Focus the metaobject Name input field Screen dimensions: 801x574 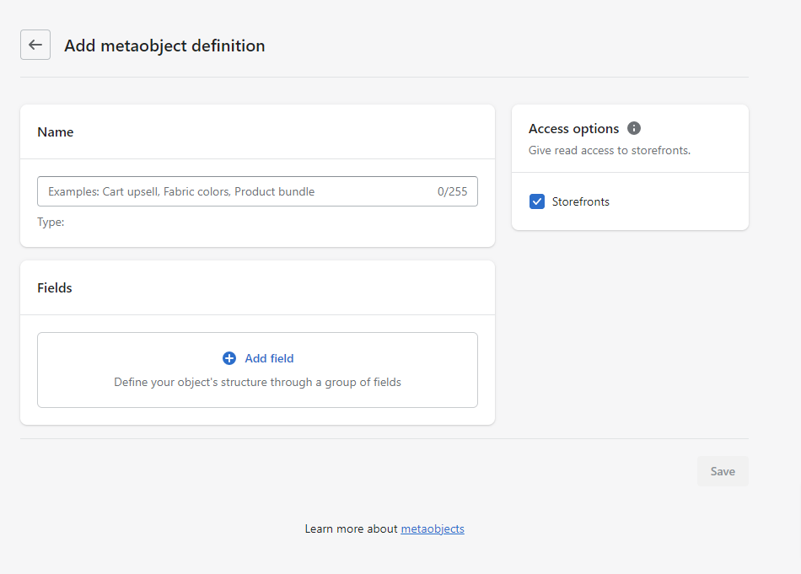click(x=257, y=191)
